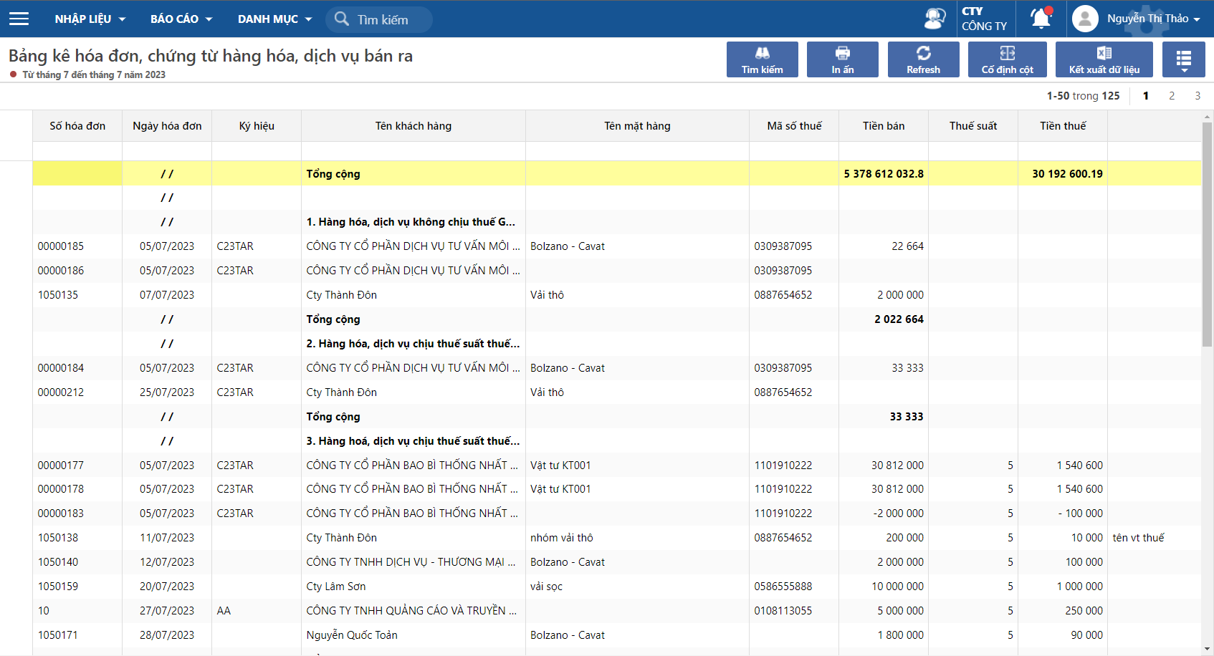The height and width of the screenshot is (656, 1214).
Task: Open the hamburger navigation menu
Action: [19, 19]
